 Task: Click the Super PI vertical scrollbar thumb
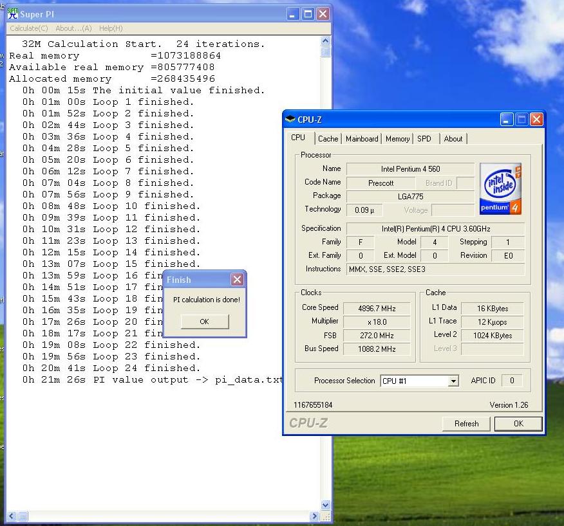point(326,51)
